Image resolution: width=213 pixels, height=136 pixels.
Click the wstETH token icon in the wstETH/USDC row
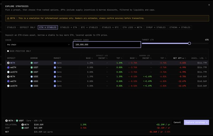8,86
